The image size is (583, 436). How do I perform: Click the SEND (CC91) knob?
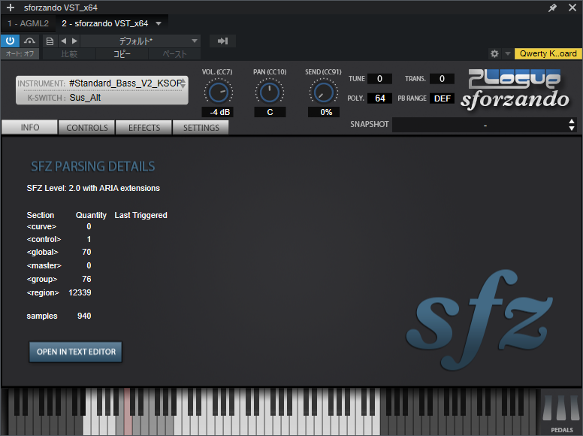tap(324, 92)
